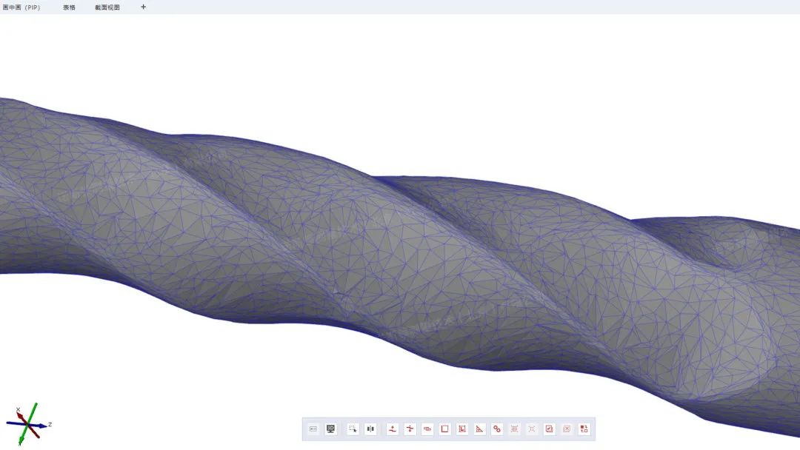The width and height of the screenshot is (800, 450).
Task: Select the 截面视图 tab
Action: click(x=107, y=7)
